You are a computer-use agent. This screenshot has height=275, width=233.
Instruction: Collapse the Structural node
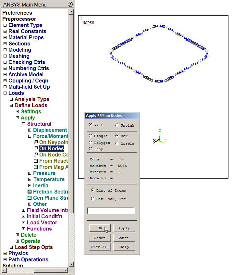click(23, 124)
